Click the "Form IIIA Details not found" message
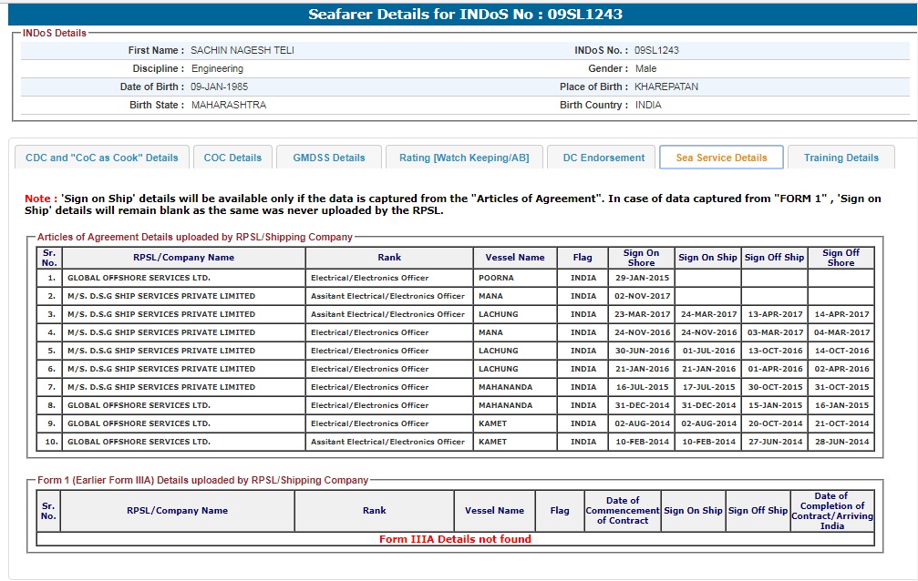This screenshot has width=918, height=581. coord(455,539)
